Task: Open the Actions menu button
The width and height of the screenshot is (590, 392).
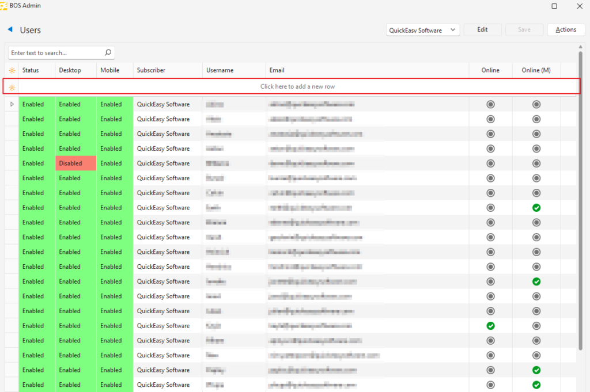Action: [566, 30]
